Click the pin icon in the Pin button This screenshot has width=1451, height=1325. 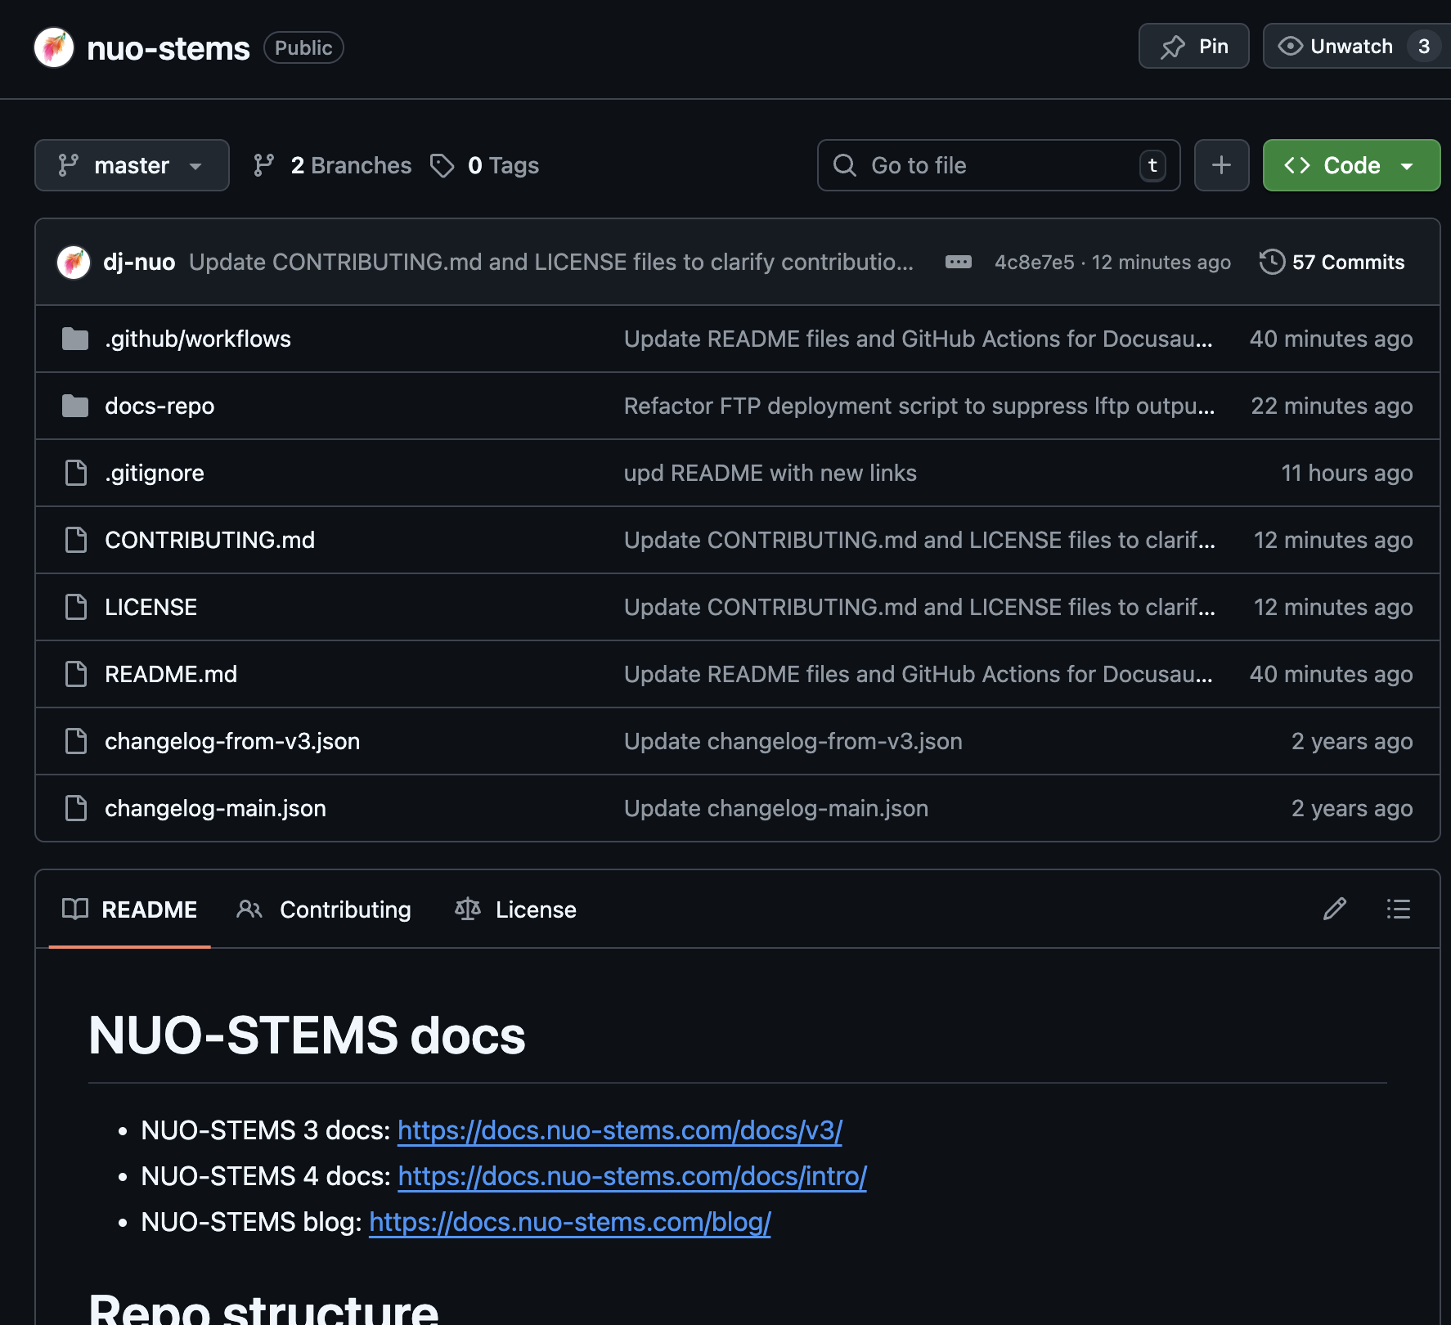(1173, 47)
